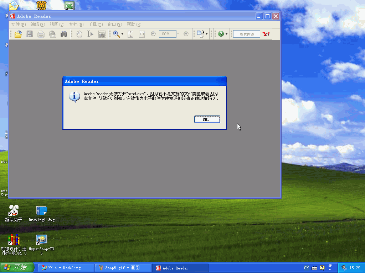Open the language bar options arrow
Screen dimensions: 365x273
coord(330,269)
